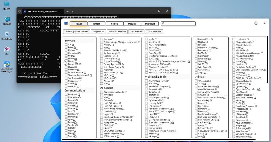The height and width of the screenshot is (142, 271).
Task: Click the search magnifier icon
Action: pyautogui.click(x=163, y=23)
